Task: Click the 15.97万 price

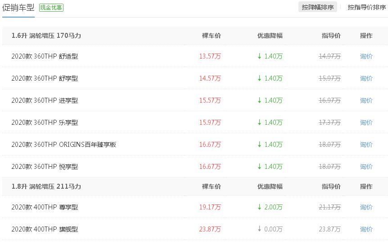Action: (x=210, y=122)
